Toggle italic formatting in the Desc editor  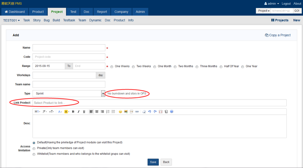point(78,112)
